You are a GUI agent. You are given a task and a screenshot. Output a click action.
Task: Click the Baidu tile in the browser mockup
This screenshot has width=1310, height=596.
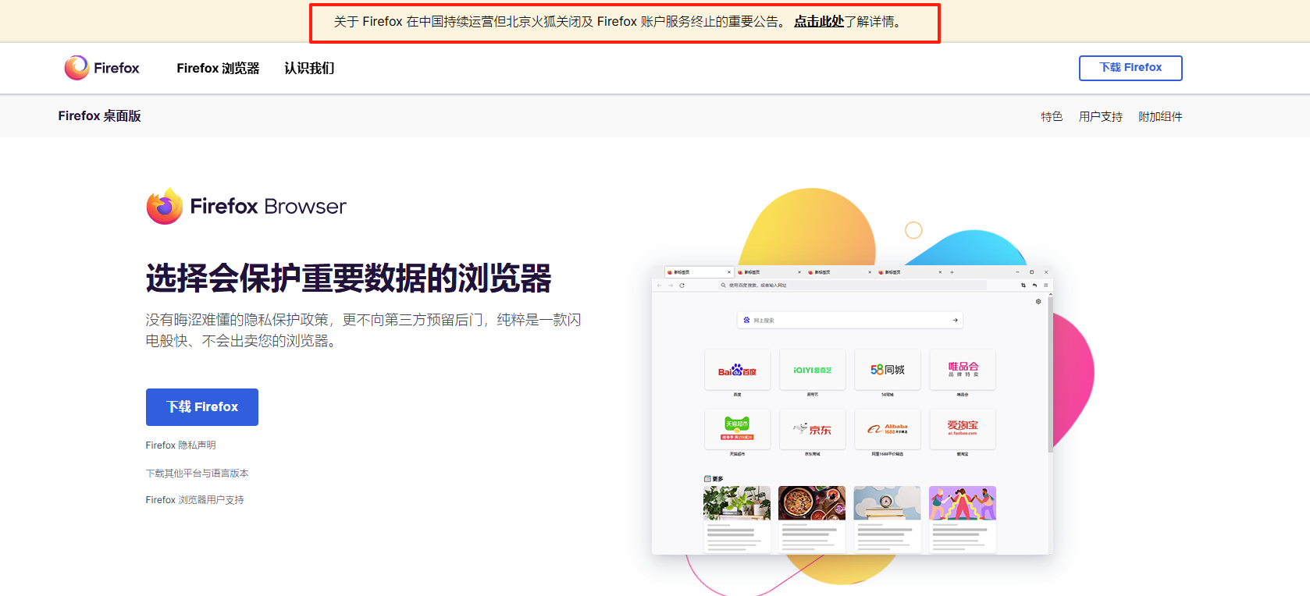(x=737, y=370)
